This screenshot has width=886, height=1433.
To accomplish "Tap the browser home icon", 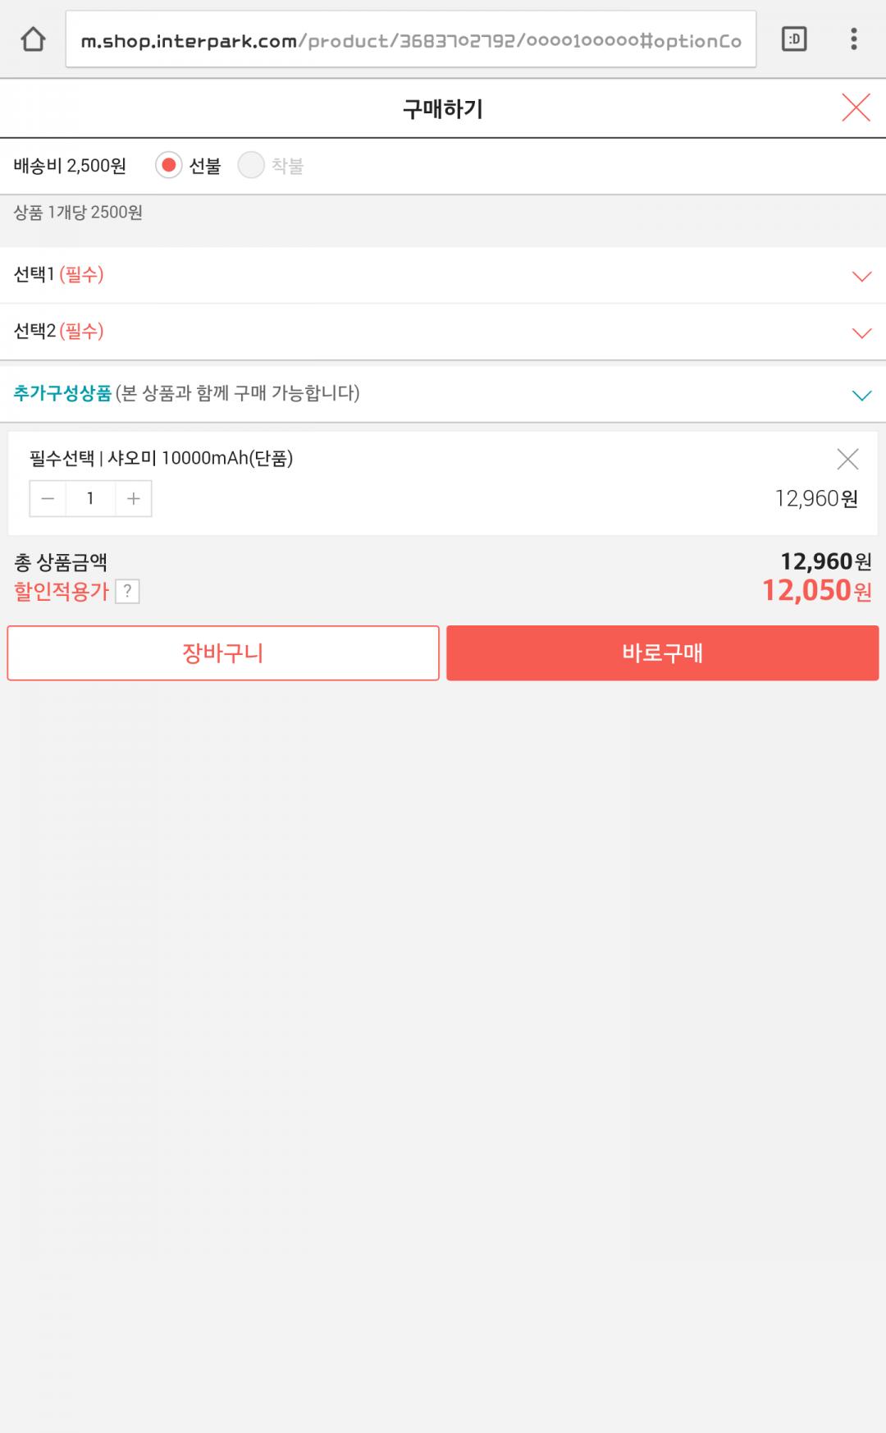I will [x=33, y=39].
